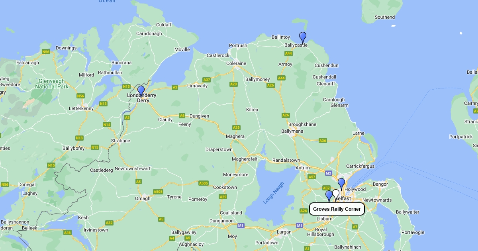
Task: Click the Letterkenny town label
Action: pyautogui.click(x=81, y=108)
